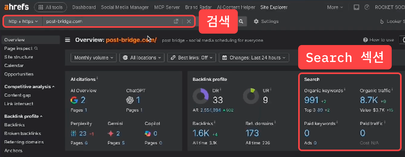Open Calendar in sidebar
The image size is (405, 157).
click(14, 65)
